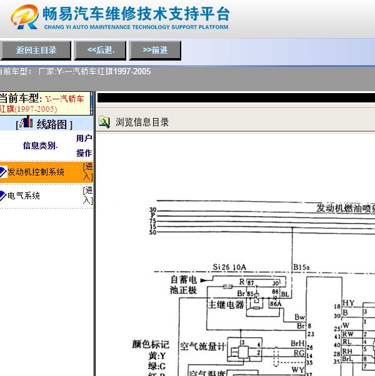Viewport: 375px width, 376px height.
Task: Go forward with the >>前进 button
Action: [x=155, y=51]
